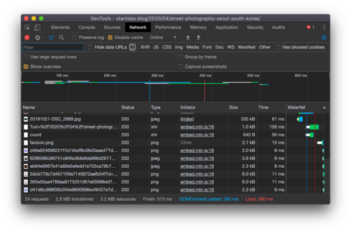The width and height of the screenshot is (351, 232).
Task: Switch to the Console tab
Action: tap(87, 27)
